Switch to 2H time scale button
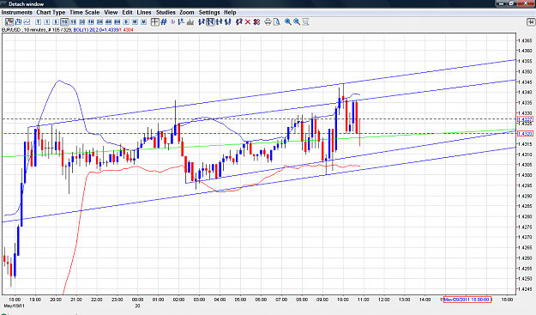 click(x=99, y=22)
